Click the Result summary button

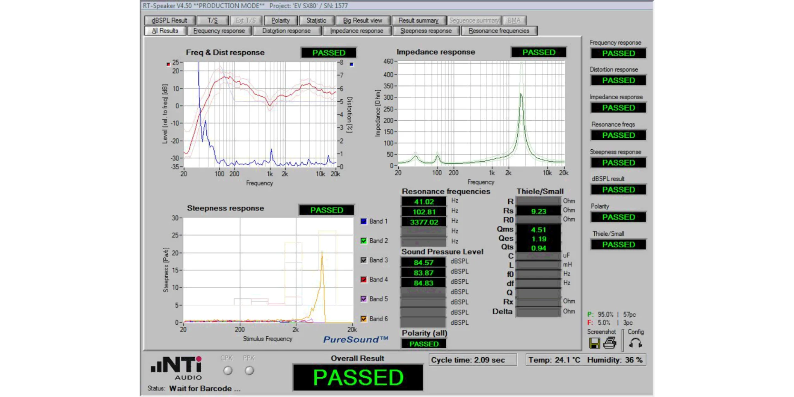coord(419,20)
